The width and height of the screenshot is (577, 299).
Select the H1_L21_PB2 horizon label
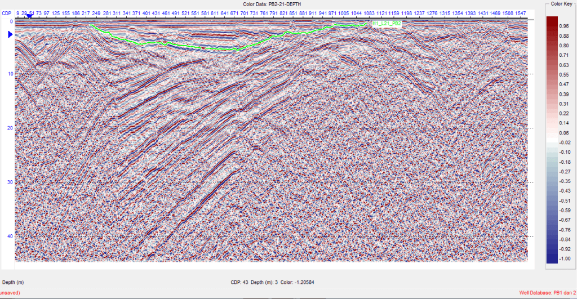[387, 24]
